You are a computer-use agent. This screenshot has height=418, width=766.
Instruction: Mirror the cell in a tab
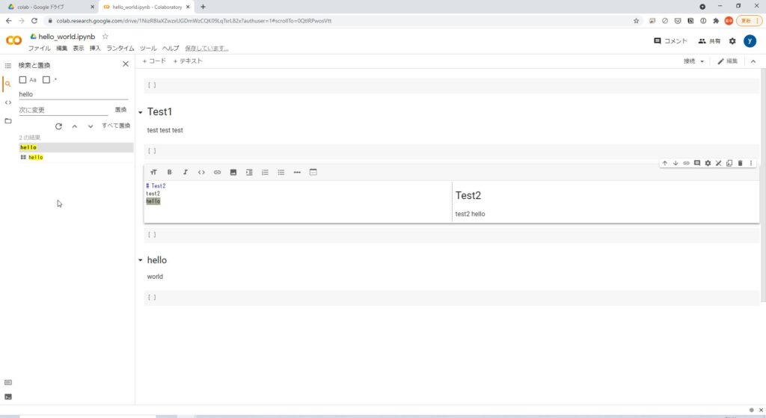[729, 163]
